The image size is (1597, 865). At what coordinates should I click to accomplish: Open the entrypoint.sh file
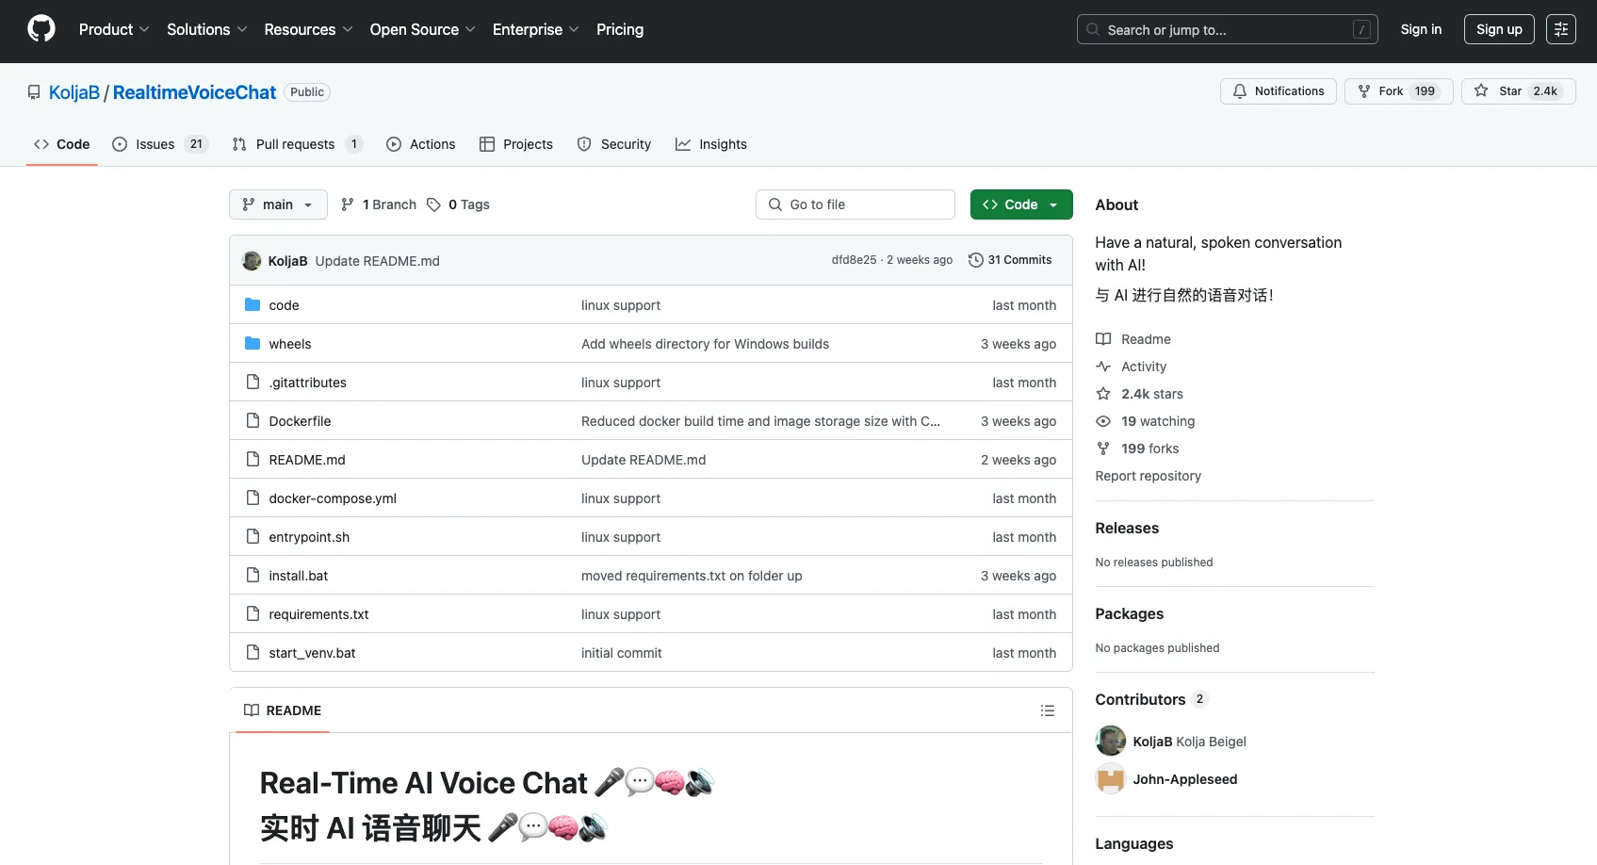point(309,537)
